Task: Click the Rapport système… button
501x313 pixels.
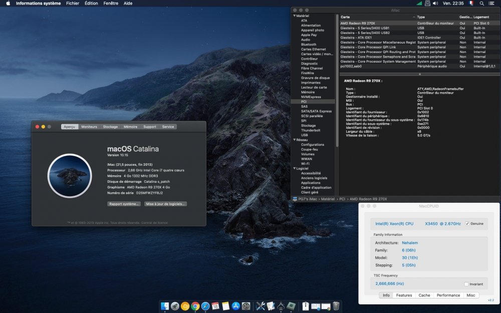Action: (124, 204)
